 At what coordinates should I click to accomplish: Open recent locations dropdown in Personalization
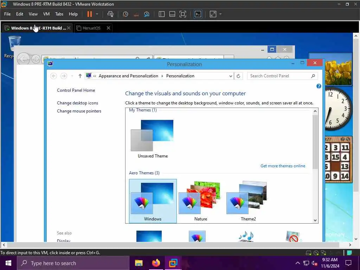pos(72,76)
